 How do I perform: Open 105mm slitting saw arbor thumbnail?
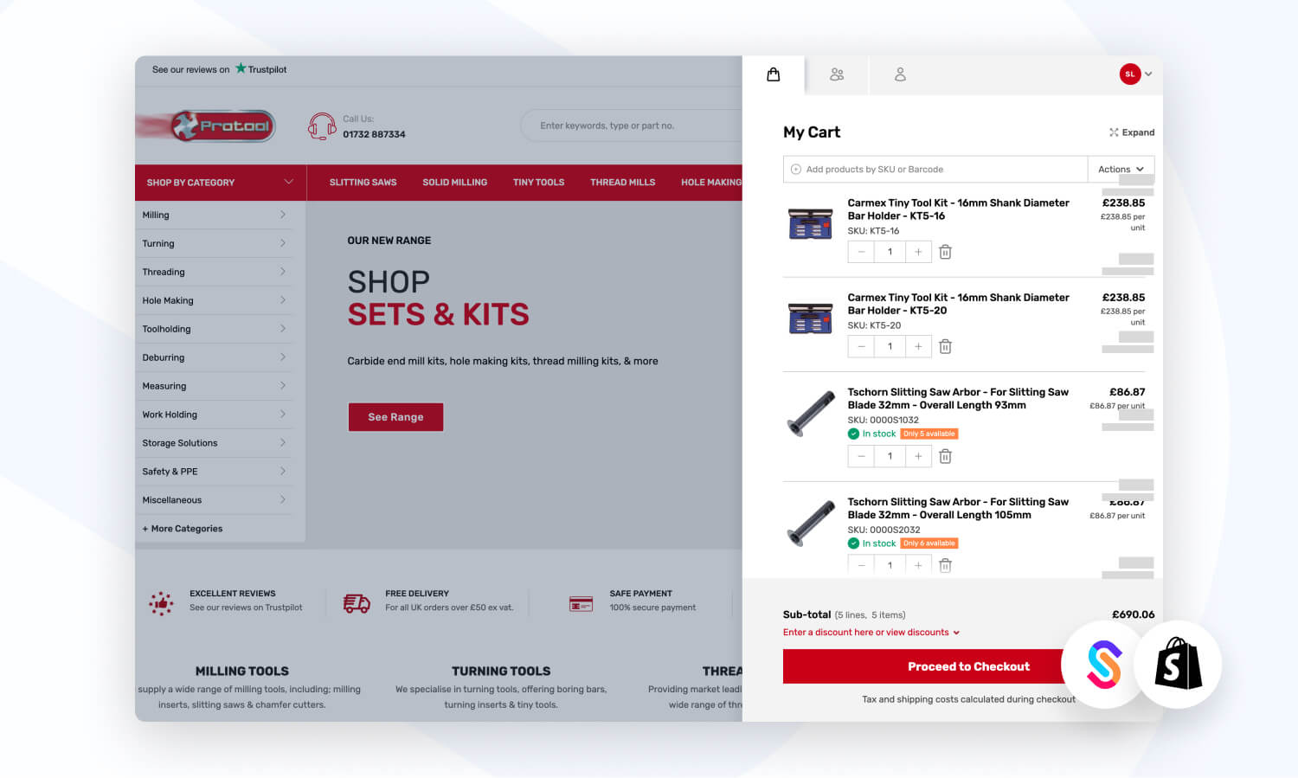coord(811,524)
